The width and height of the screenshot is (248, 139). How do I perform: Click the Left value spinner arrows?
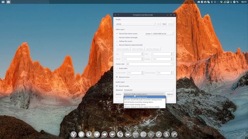[x=142, y=54]
